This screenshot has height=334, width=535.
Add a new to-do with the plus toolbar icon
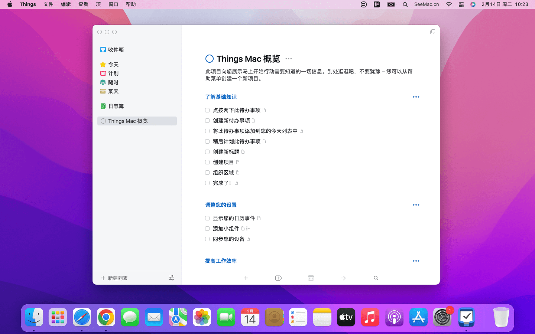click(x=246, y=278)
